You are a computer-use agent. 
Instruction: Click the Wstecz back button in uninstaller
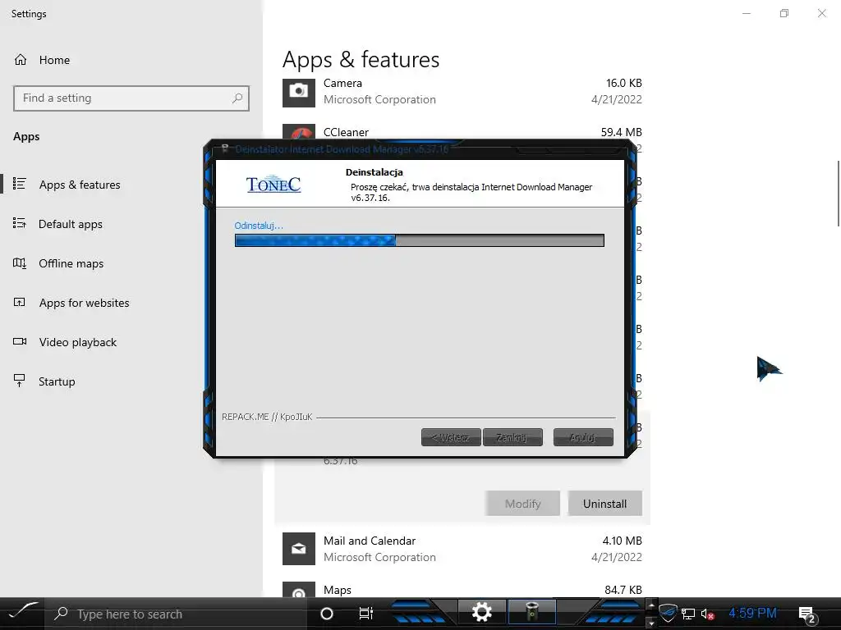click(x=451, y=438)
